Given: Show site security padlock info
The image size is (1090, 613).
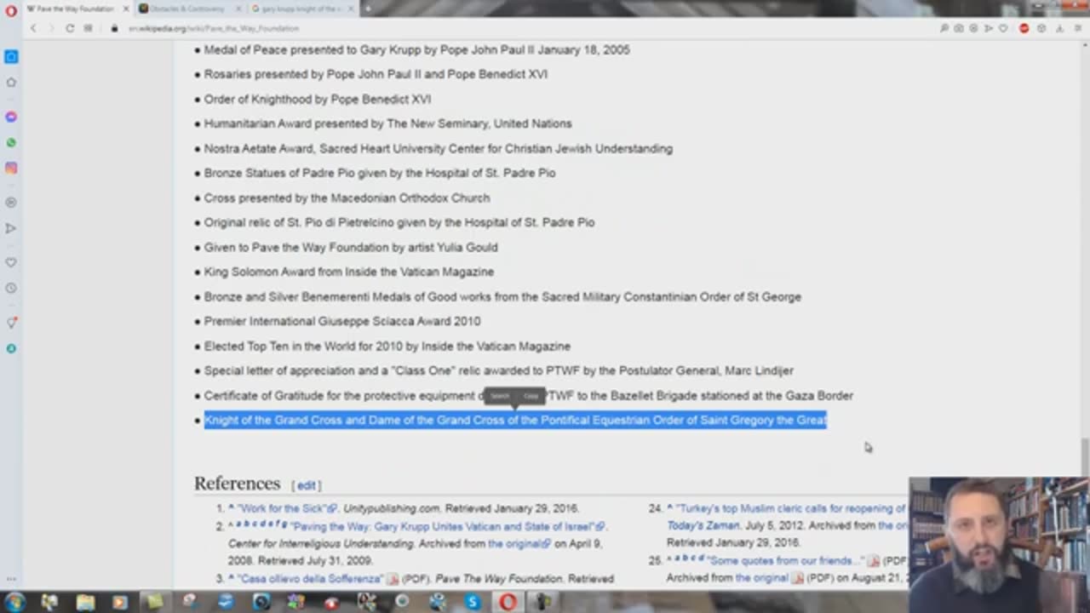Looking at the screenshot, I should click(114, 28).
